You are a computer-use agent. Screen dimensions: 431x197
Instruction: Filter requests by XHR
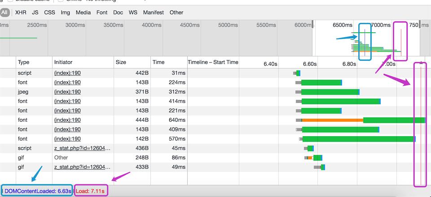[x=21, y=13]
